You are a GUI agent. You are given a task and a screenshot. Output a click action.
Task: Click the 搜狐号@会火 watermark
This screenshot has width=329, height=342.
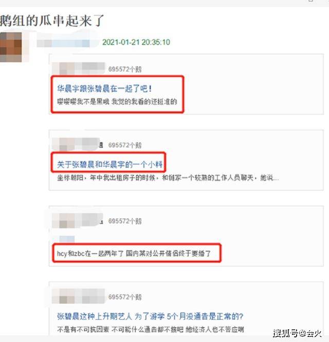pyautogui.click(x=297, y=333)
